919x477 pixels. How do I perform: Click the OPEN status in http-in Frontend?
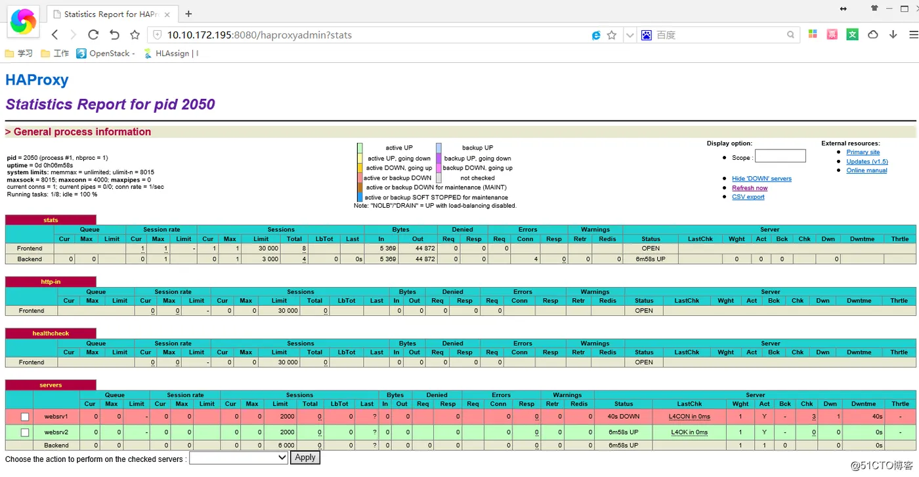click(x=644, y=311)
